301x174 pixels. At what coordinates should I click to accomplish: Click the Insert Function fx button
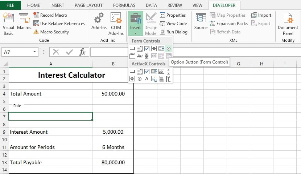click(x=82, y=52)
